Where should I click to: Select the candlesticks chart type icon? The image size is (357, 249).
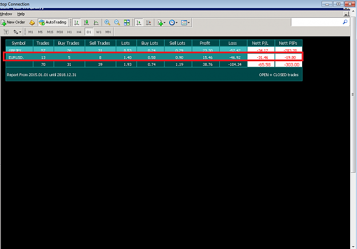tap(86, 22)
